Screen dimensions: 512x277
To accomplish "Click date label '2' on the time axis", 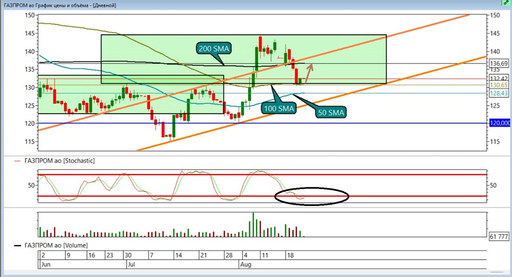I will pos(43,255).
